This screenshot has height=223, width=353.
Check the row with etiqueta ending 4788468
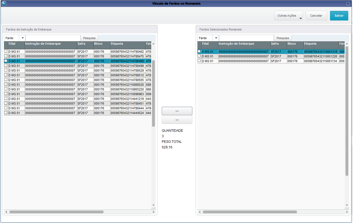6,61
